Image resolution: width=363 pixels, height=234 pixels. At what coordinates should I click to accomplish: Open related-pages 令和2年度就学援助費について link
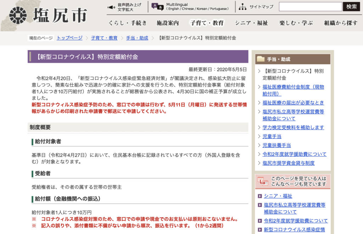tap(296, 221)
